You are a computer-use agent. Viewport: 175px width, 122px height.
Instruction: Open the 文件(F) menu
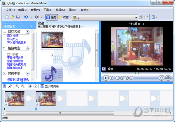10,10
